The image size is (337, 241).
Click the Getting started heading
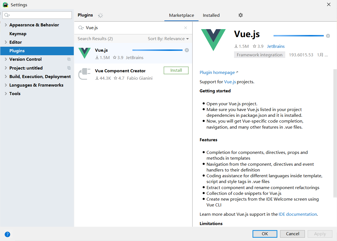(x=215, y=91)
